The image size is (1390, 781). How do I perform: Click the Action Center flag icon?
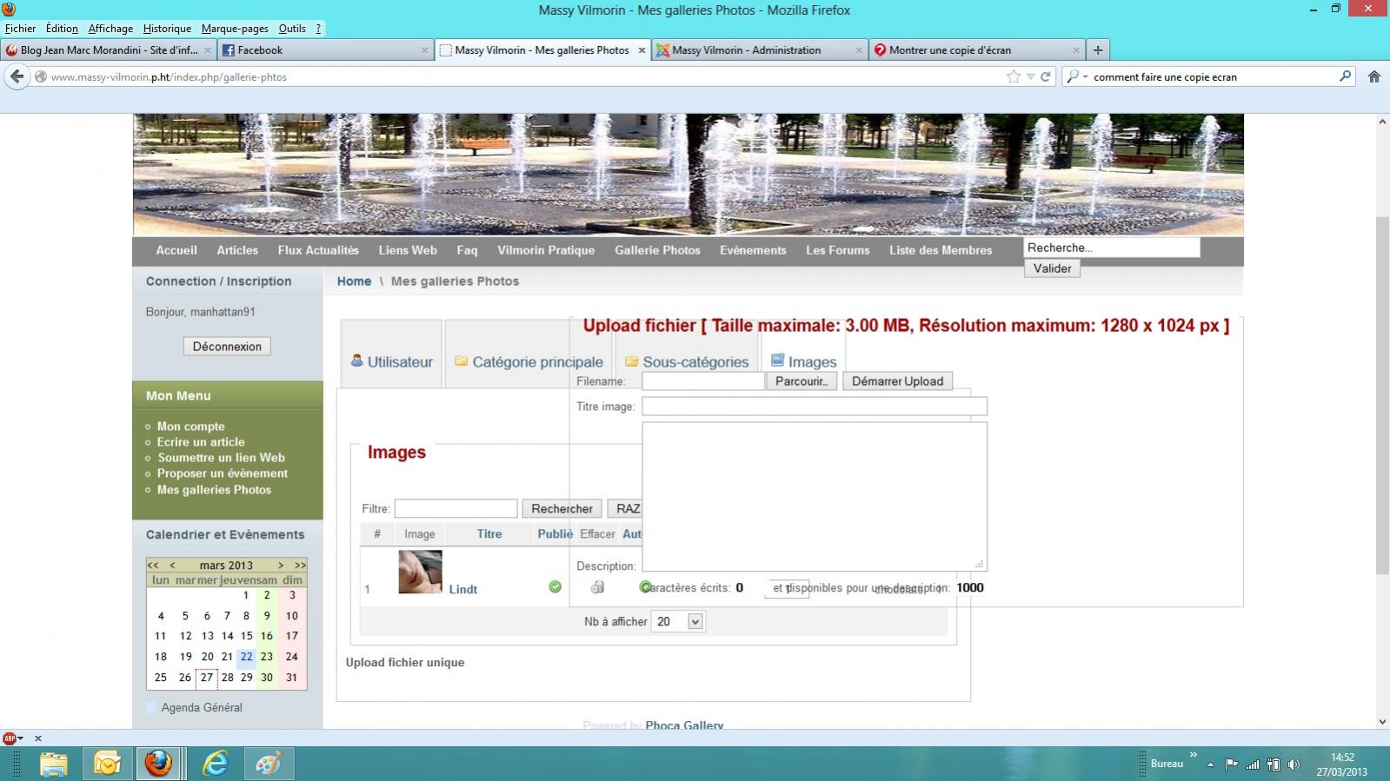[1231, 764]
